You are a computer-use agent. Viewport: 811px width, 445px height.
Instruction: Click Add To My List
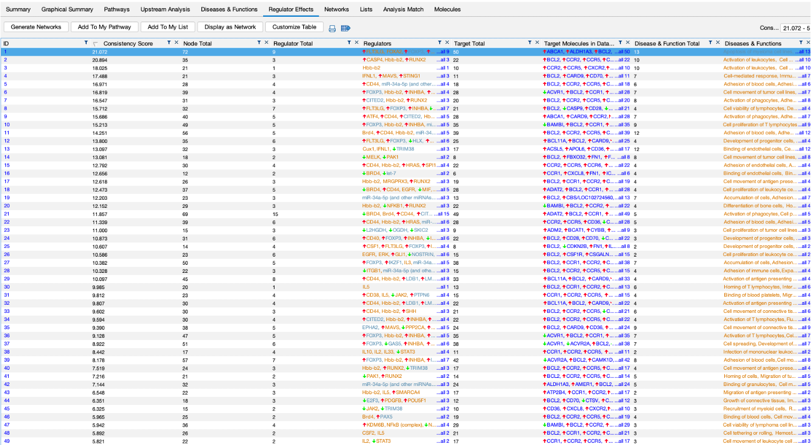click(x=168, y=27)
